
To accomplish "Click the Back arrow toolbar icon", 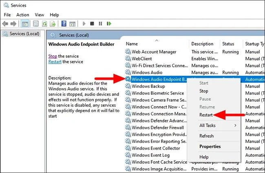I will (5, 24).
